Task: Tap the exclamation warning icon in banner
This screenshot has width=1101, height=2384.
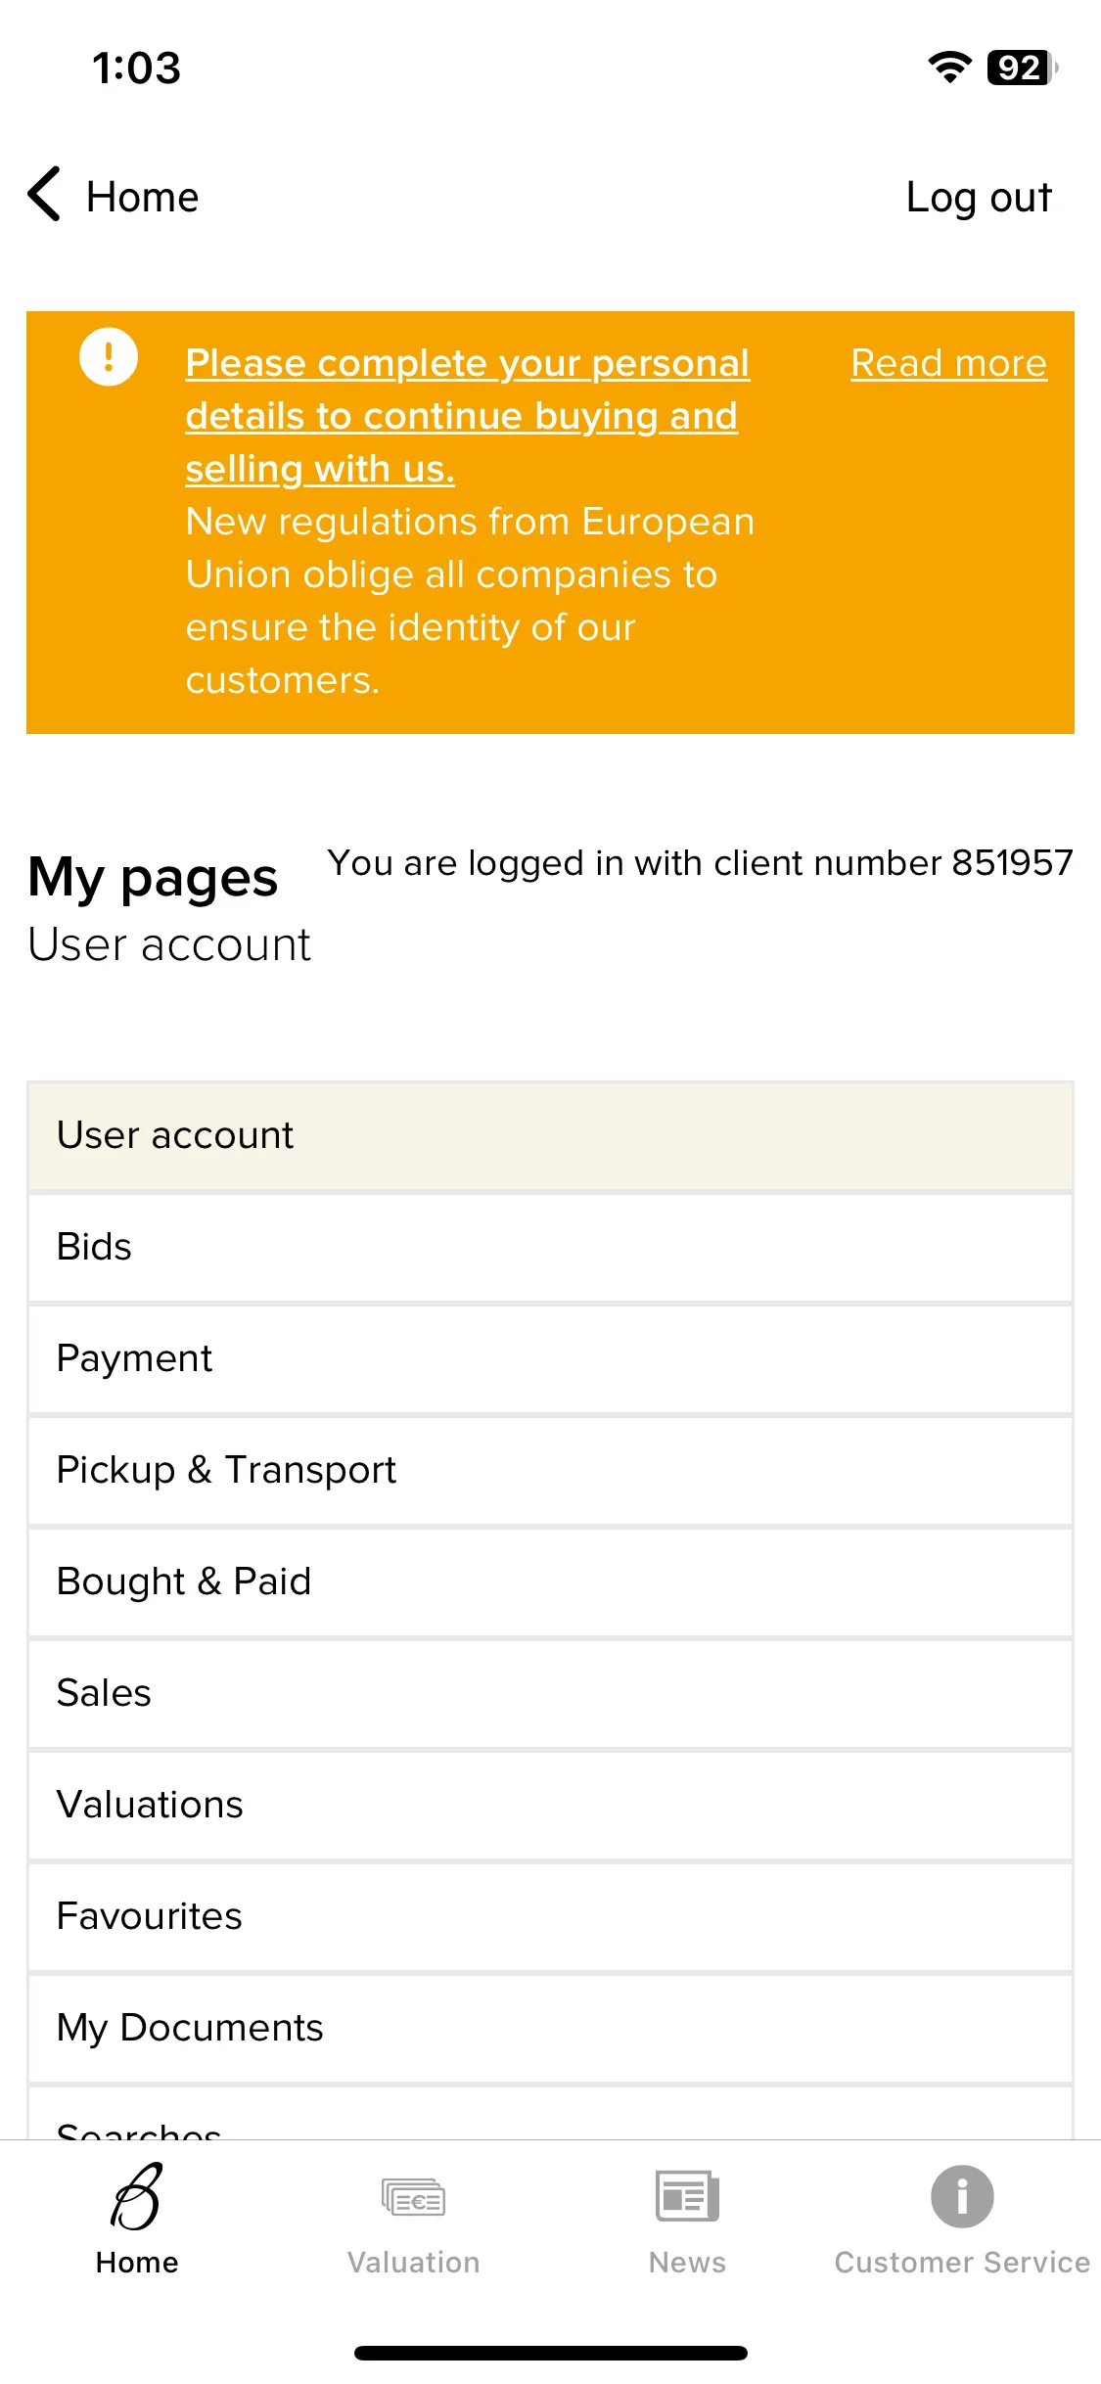Action: click(x=109, y=356)
